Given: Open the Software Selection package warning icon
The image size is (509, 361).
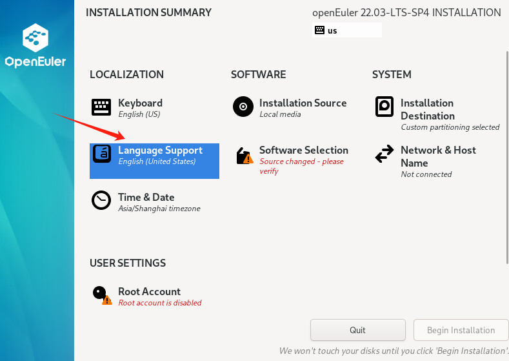Looking at the screenshot, I should pos(245,156).
